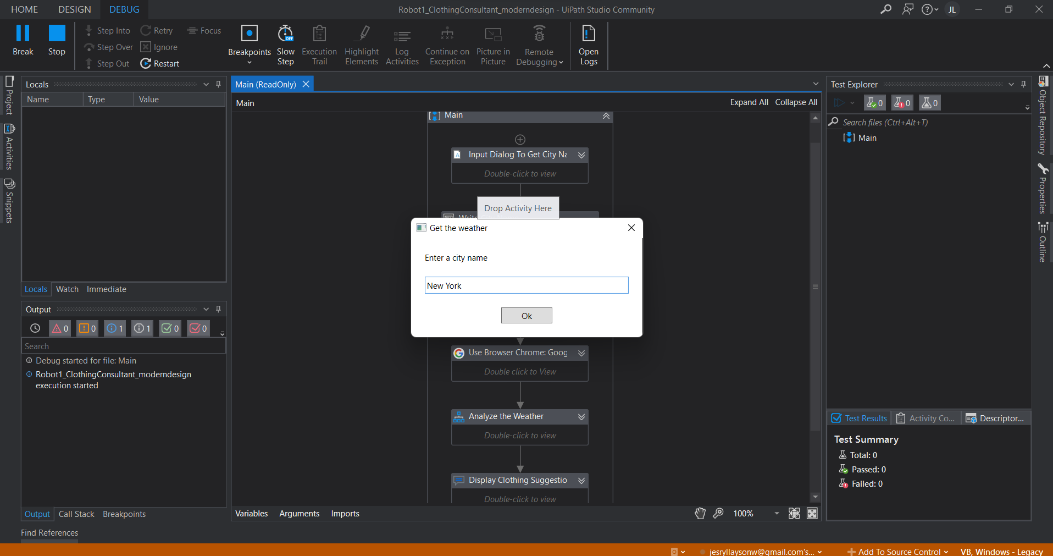Switch to the Call Stack tab
Image resolution: width=1053 pixels, height=556 pixels.
[x=76, y=514]
